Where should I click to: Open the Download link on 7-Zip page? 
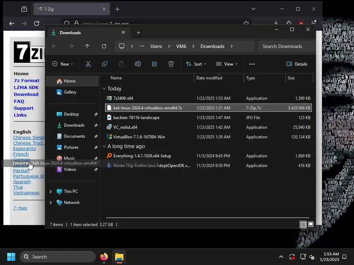(26, 94)
